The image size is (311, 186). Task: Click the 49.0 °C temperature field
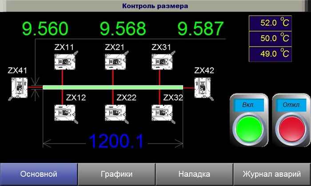click(270, 54)
